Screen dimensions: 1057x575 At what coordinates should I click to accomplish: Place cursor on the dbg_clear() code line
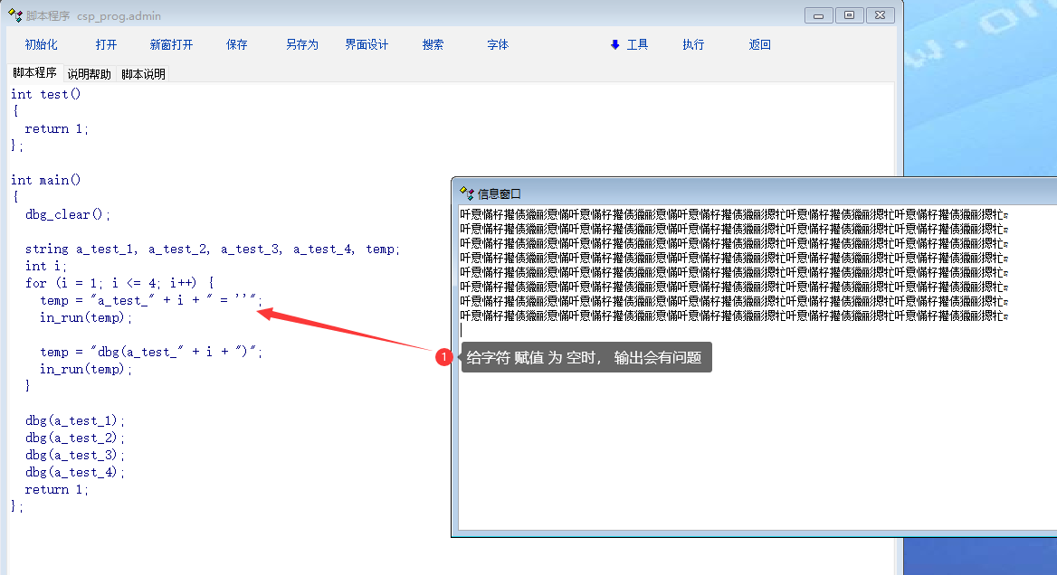pos(68,215)
